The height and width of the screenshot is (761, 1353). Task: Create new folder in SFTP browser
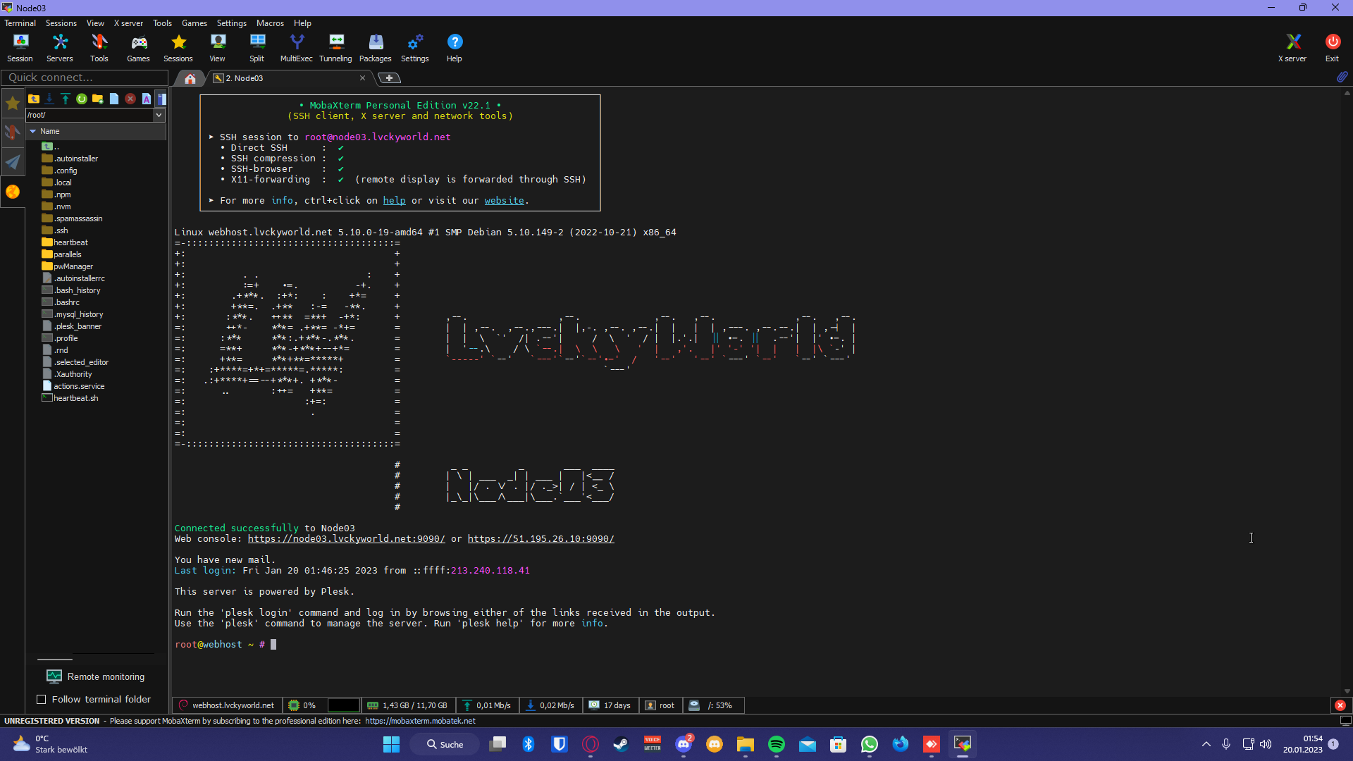[x=98, y=99]
